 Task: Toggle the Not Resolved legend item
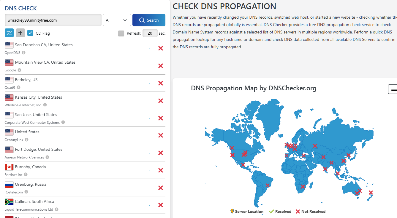click(x=311, y=211)
